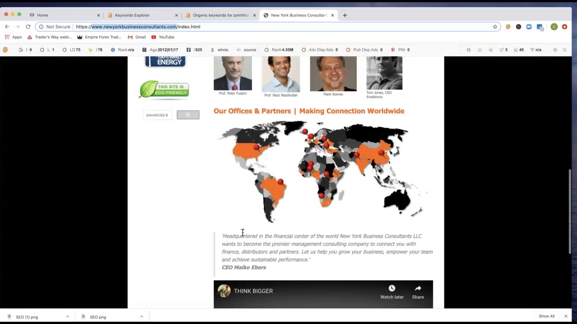The image size is (577, 324).
Task: Close the SEOquake toolbar
Action: pos(564,50)
